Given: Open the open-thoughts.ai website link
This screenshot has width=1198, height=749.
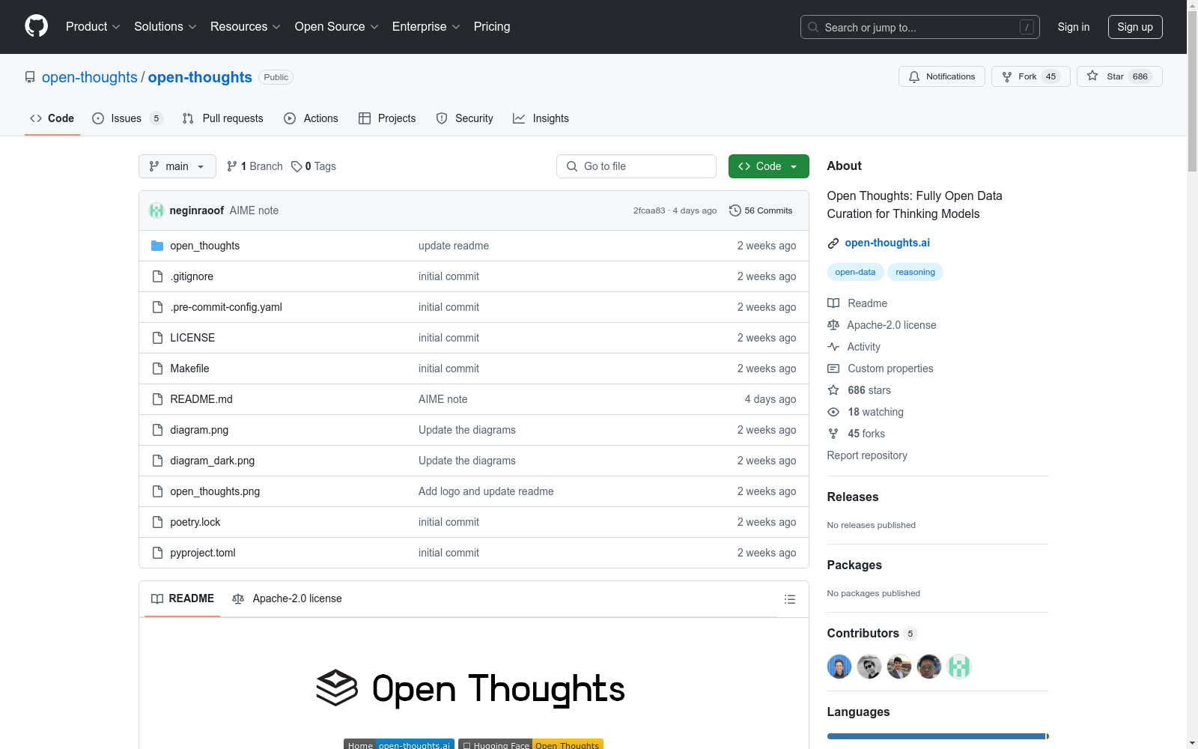Looking at the screenshot, I should coord(887,243).
